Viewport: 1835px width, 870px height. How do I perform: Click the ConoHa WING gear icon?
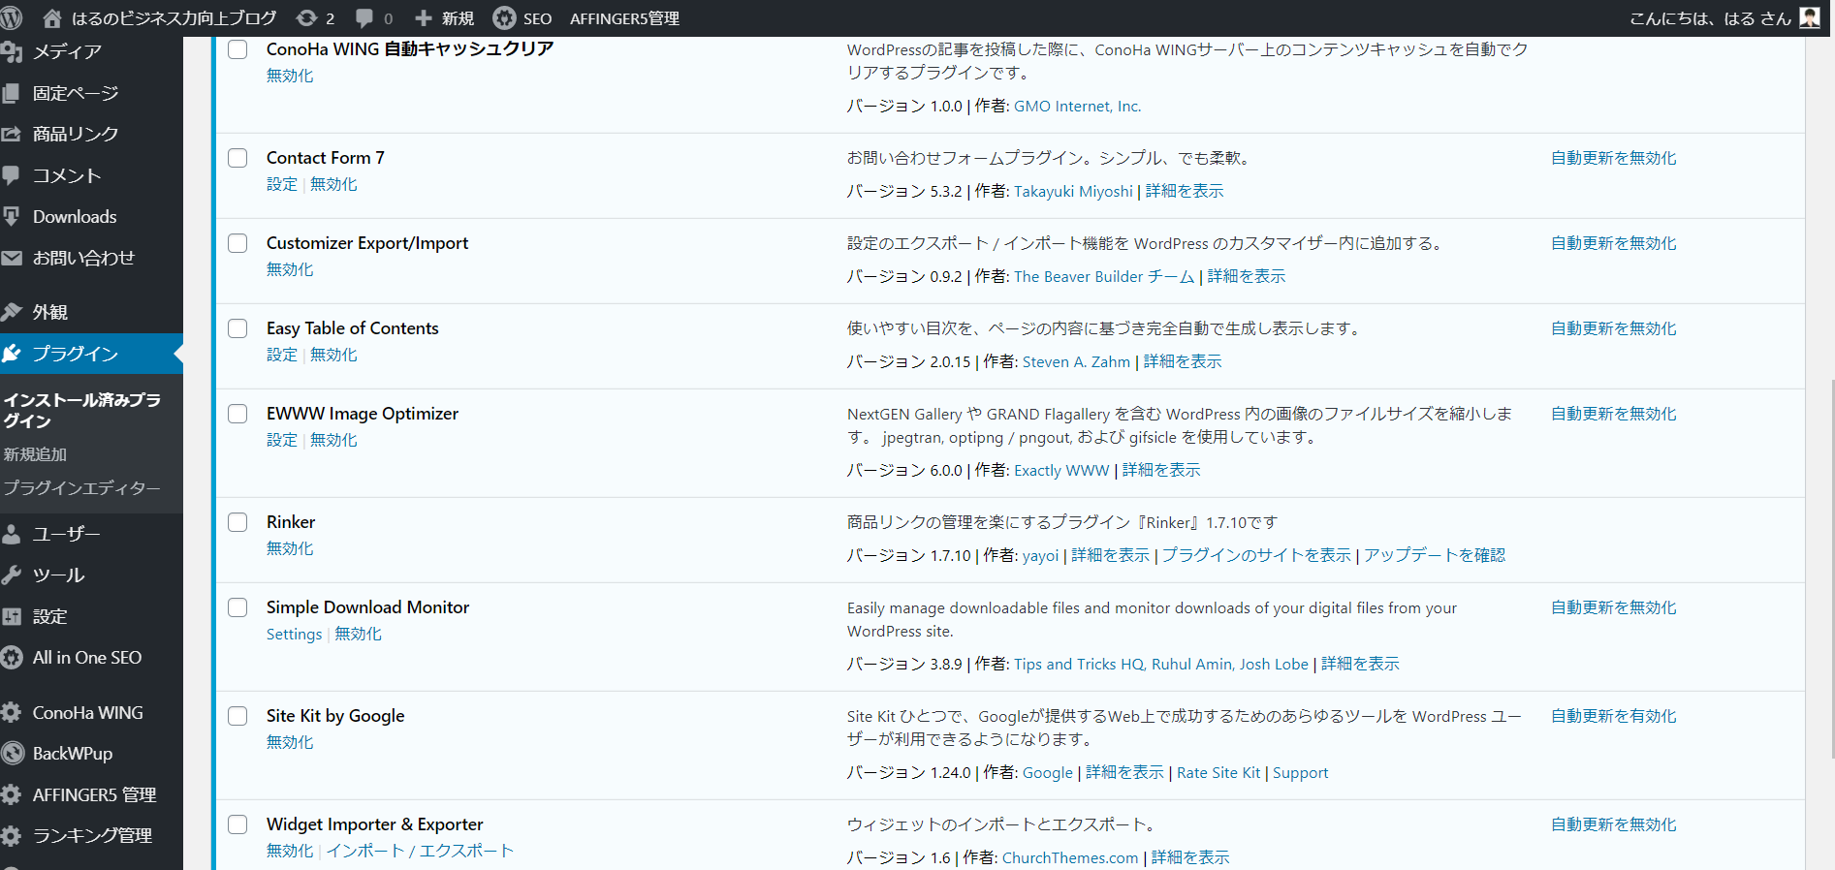(x=12, y=713)
